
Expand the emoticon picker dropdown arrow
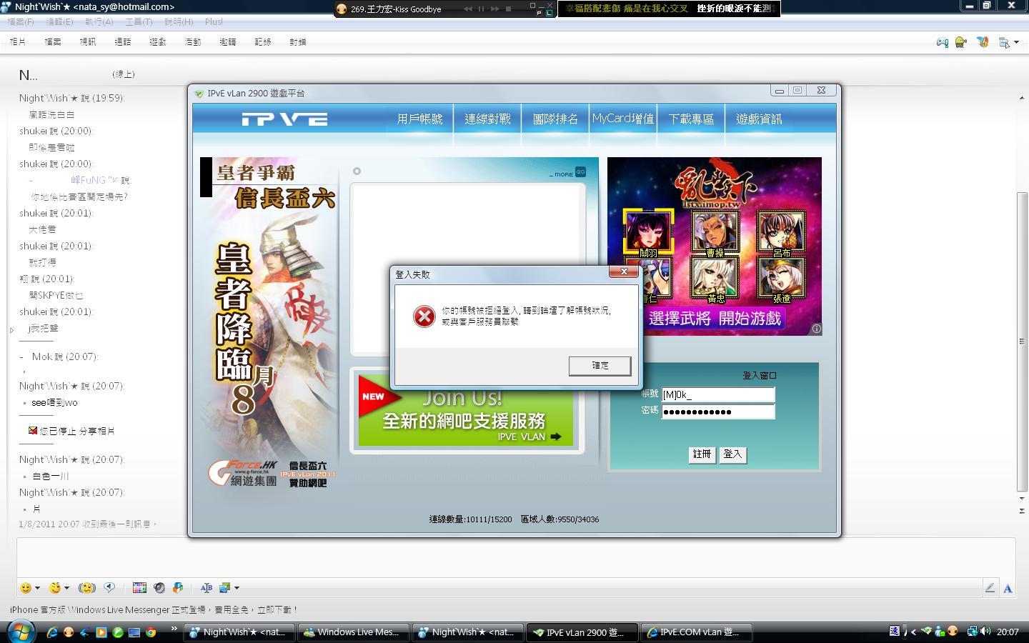(x=37, y=588)
